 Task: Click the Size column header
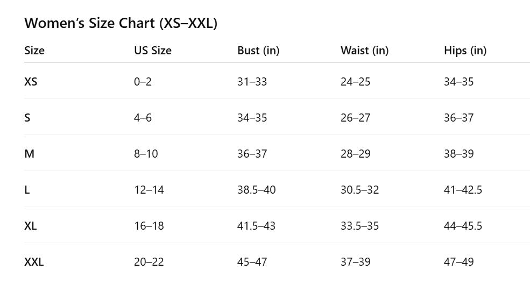pos(34,51)
